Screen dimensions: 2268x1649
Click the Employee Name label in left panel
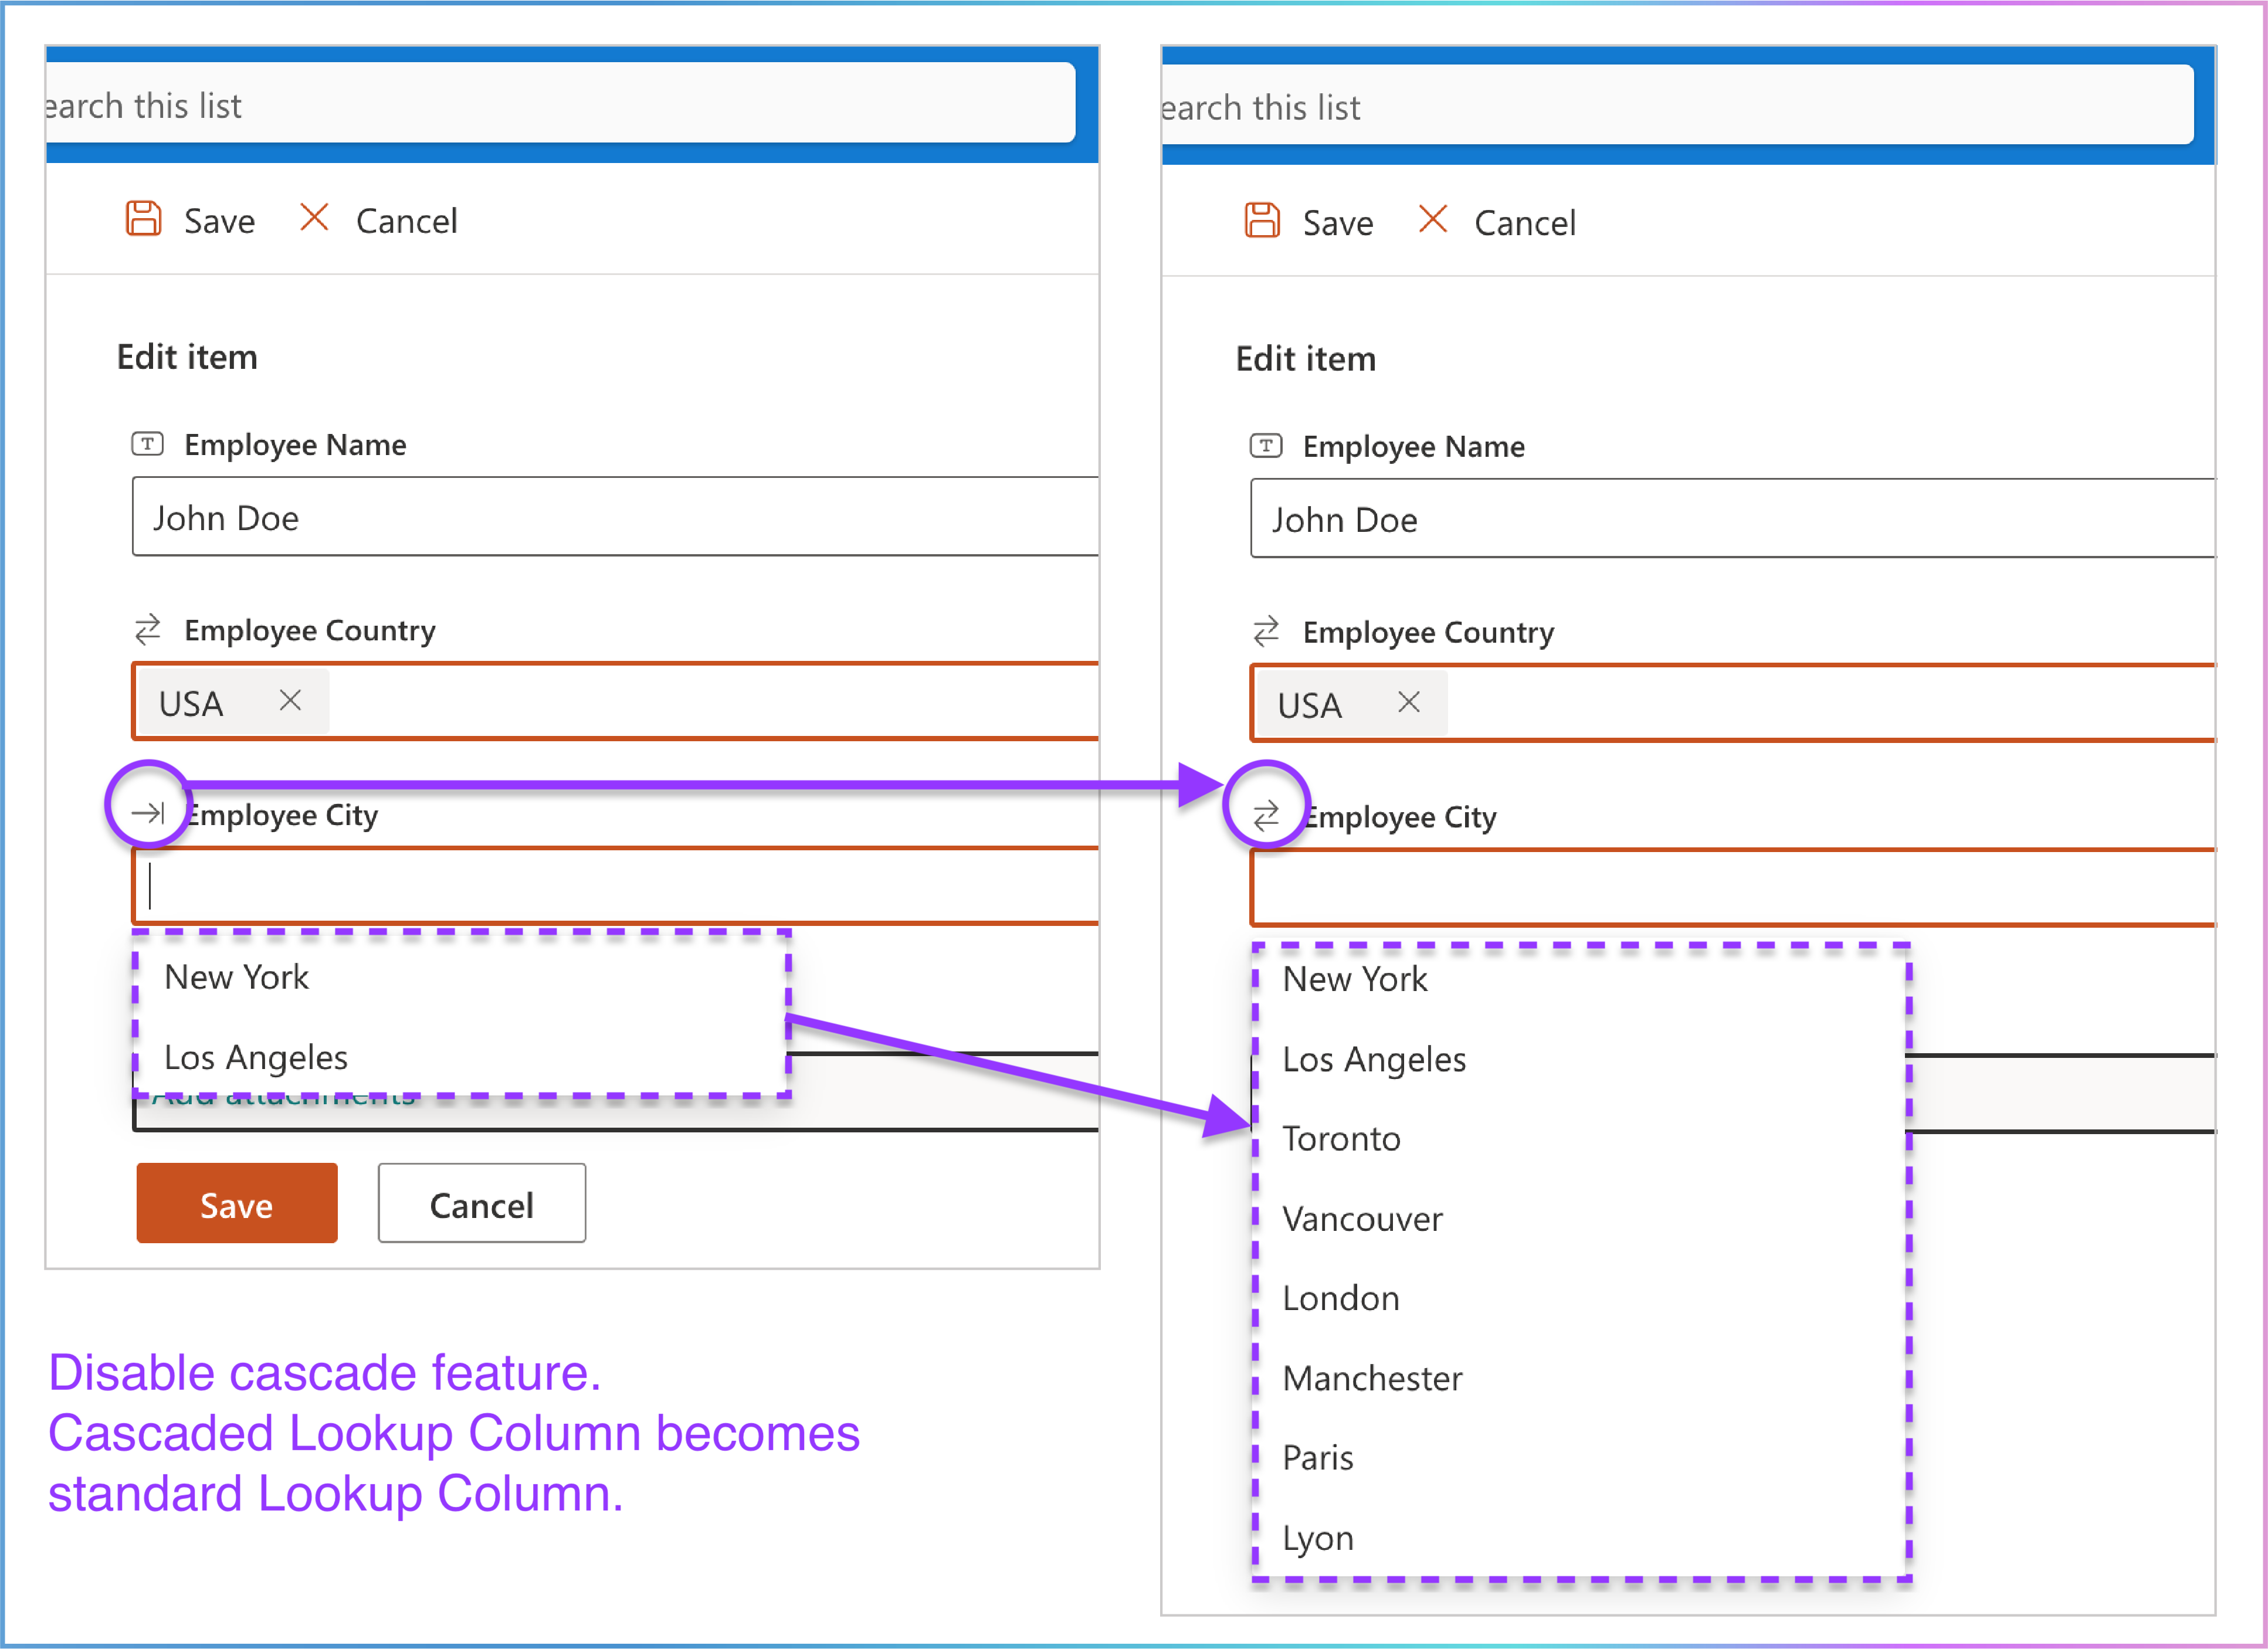[295, 445]
